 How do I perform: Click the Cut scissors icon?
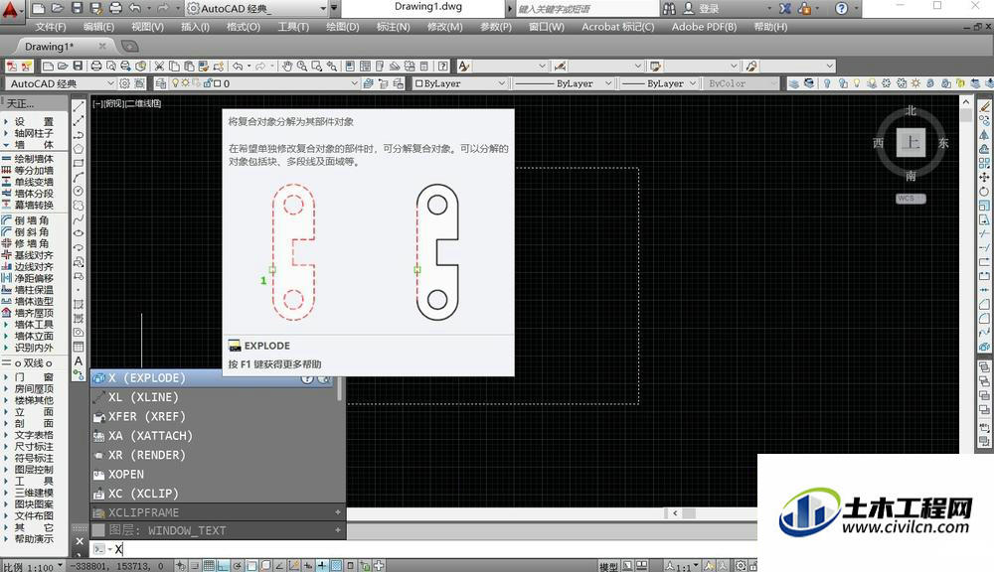pos(159,66)
